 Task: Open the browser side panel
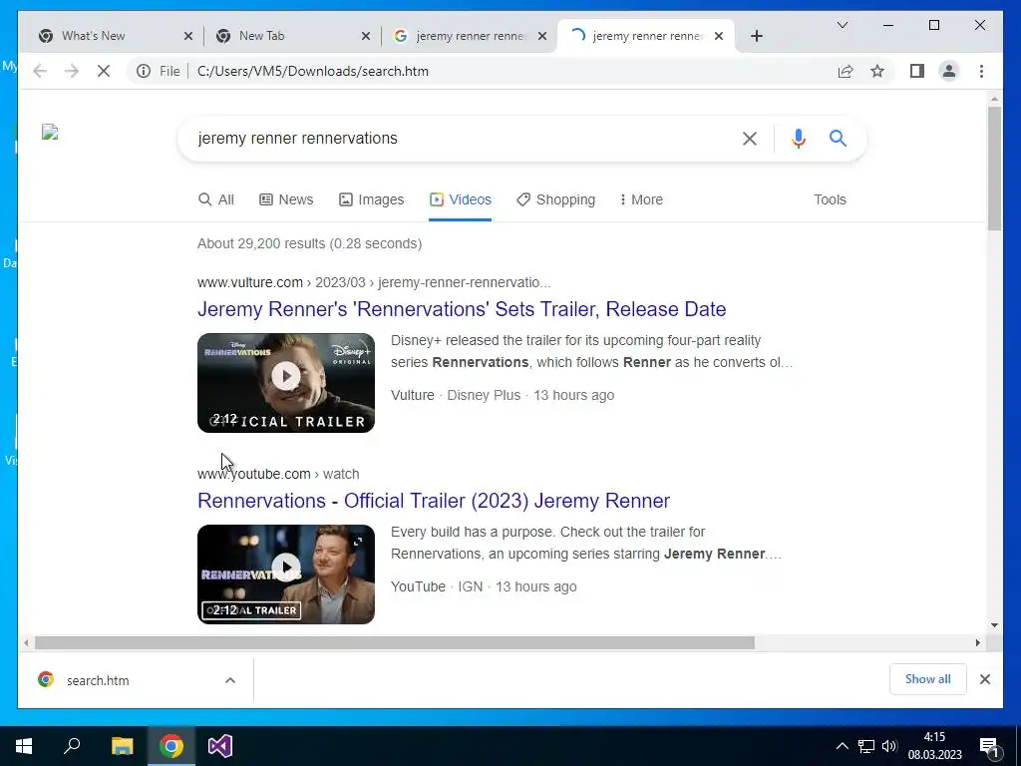click(x=917, y=71)
